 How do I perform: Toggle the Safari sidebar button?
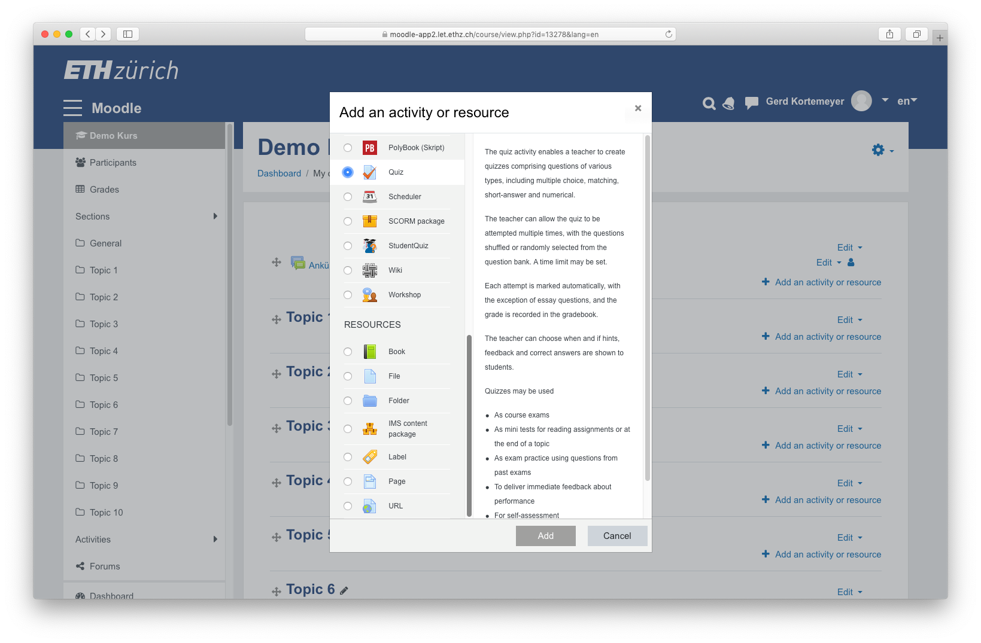127,34
